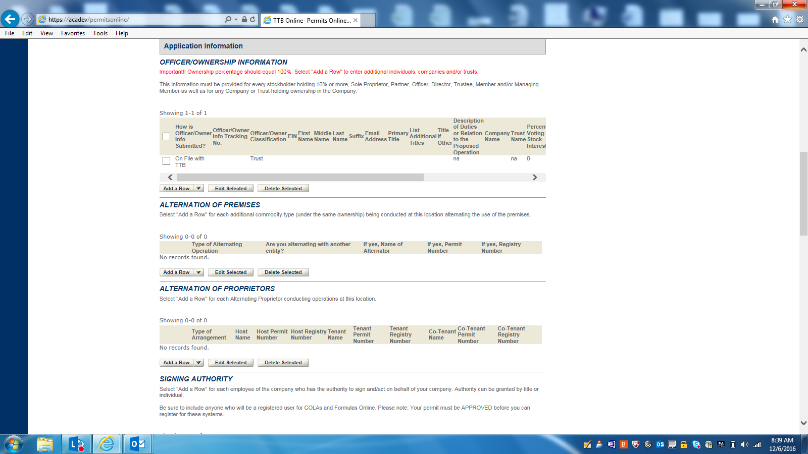The image size is (808, 454).
Task: Click the browser Back arrow button
Action: (10, 19)
